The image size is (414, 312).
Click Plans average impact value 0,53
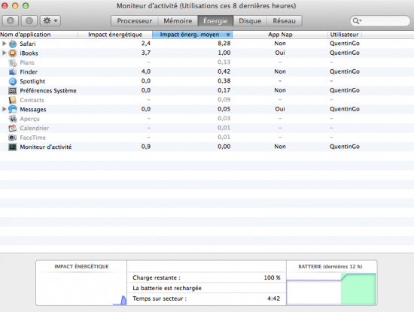click(224, 62)
